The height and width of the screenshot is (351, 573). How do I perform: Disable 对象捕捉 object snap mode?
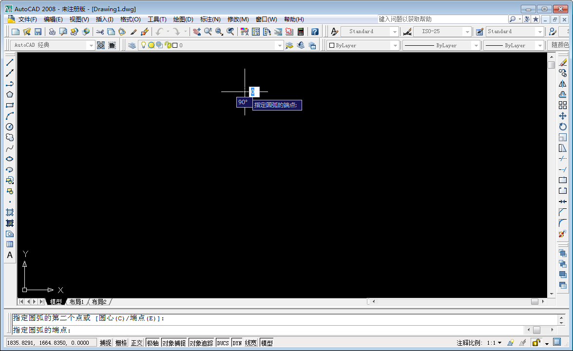(x=173, y=342)
